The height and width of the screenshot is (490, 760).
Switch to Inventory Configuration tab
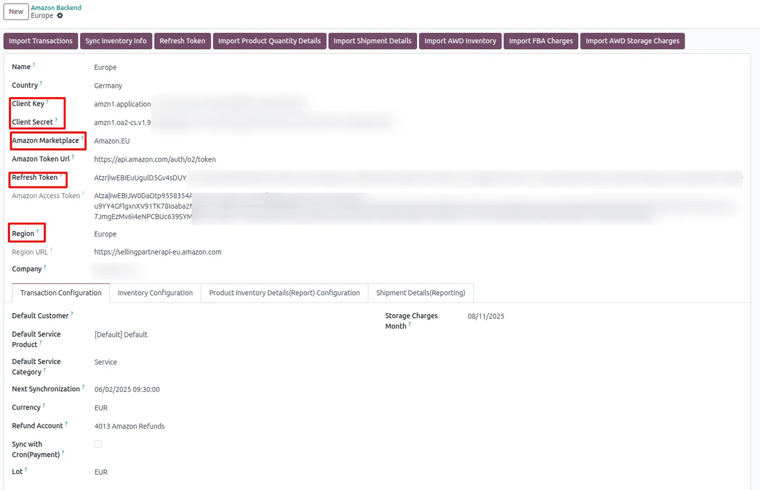[155, 293]
